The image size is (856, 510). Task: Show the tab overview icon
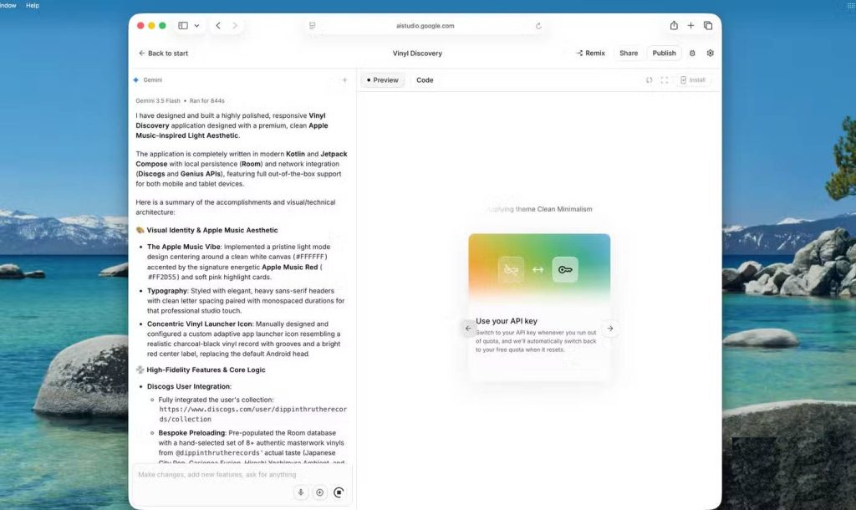pos(708,26)
